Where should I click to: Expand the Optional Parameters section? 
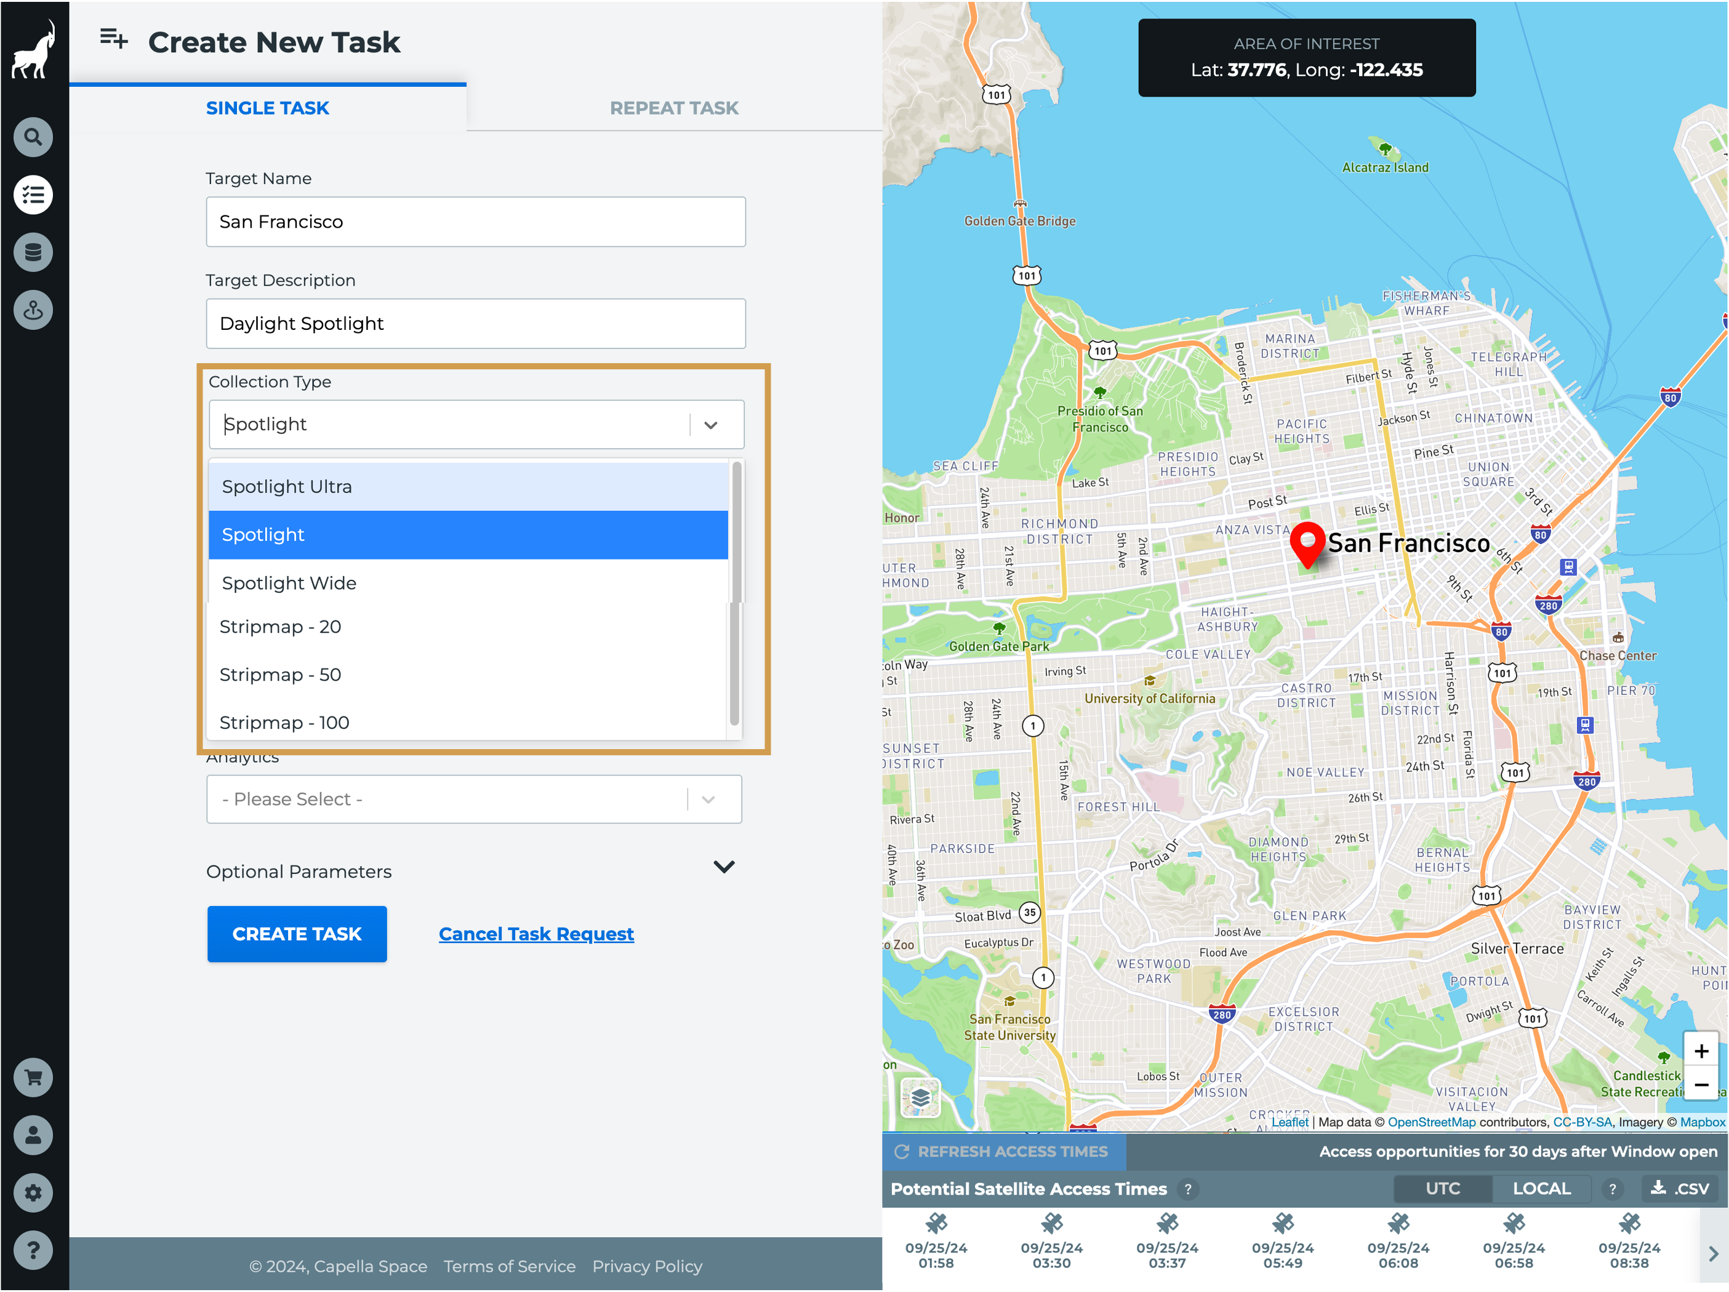click(724, 867)
